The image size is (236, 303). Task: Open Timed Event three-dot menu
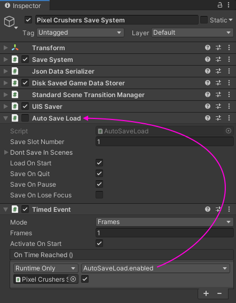[x=229, y=209]
